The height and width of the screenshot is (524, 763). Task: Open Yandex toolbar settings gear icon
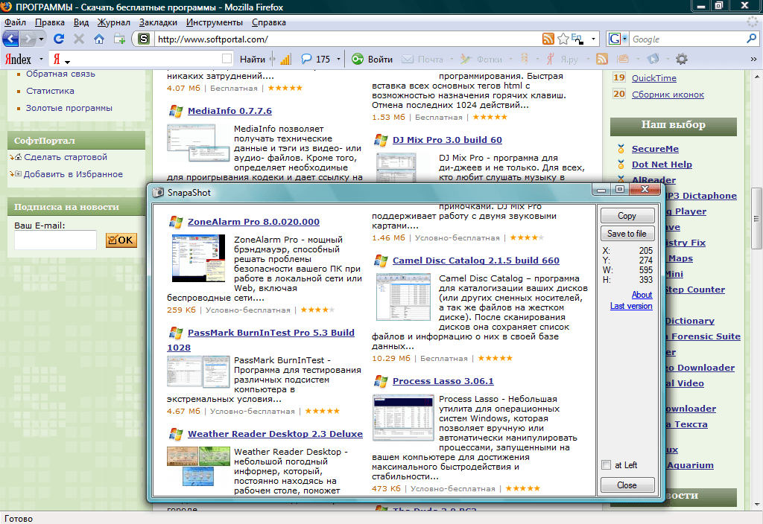(682, 60)
